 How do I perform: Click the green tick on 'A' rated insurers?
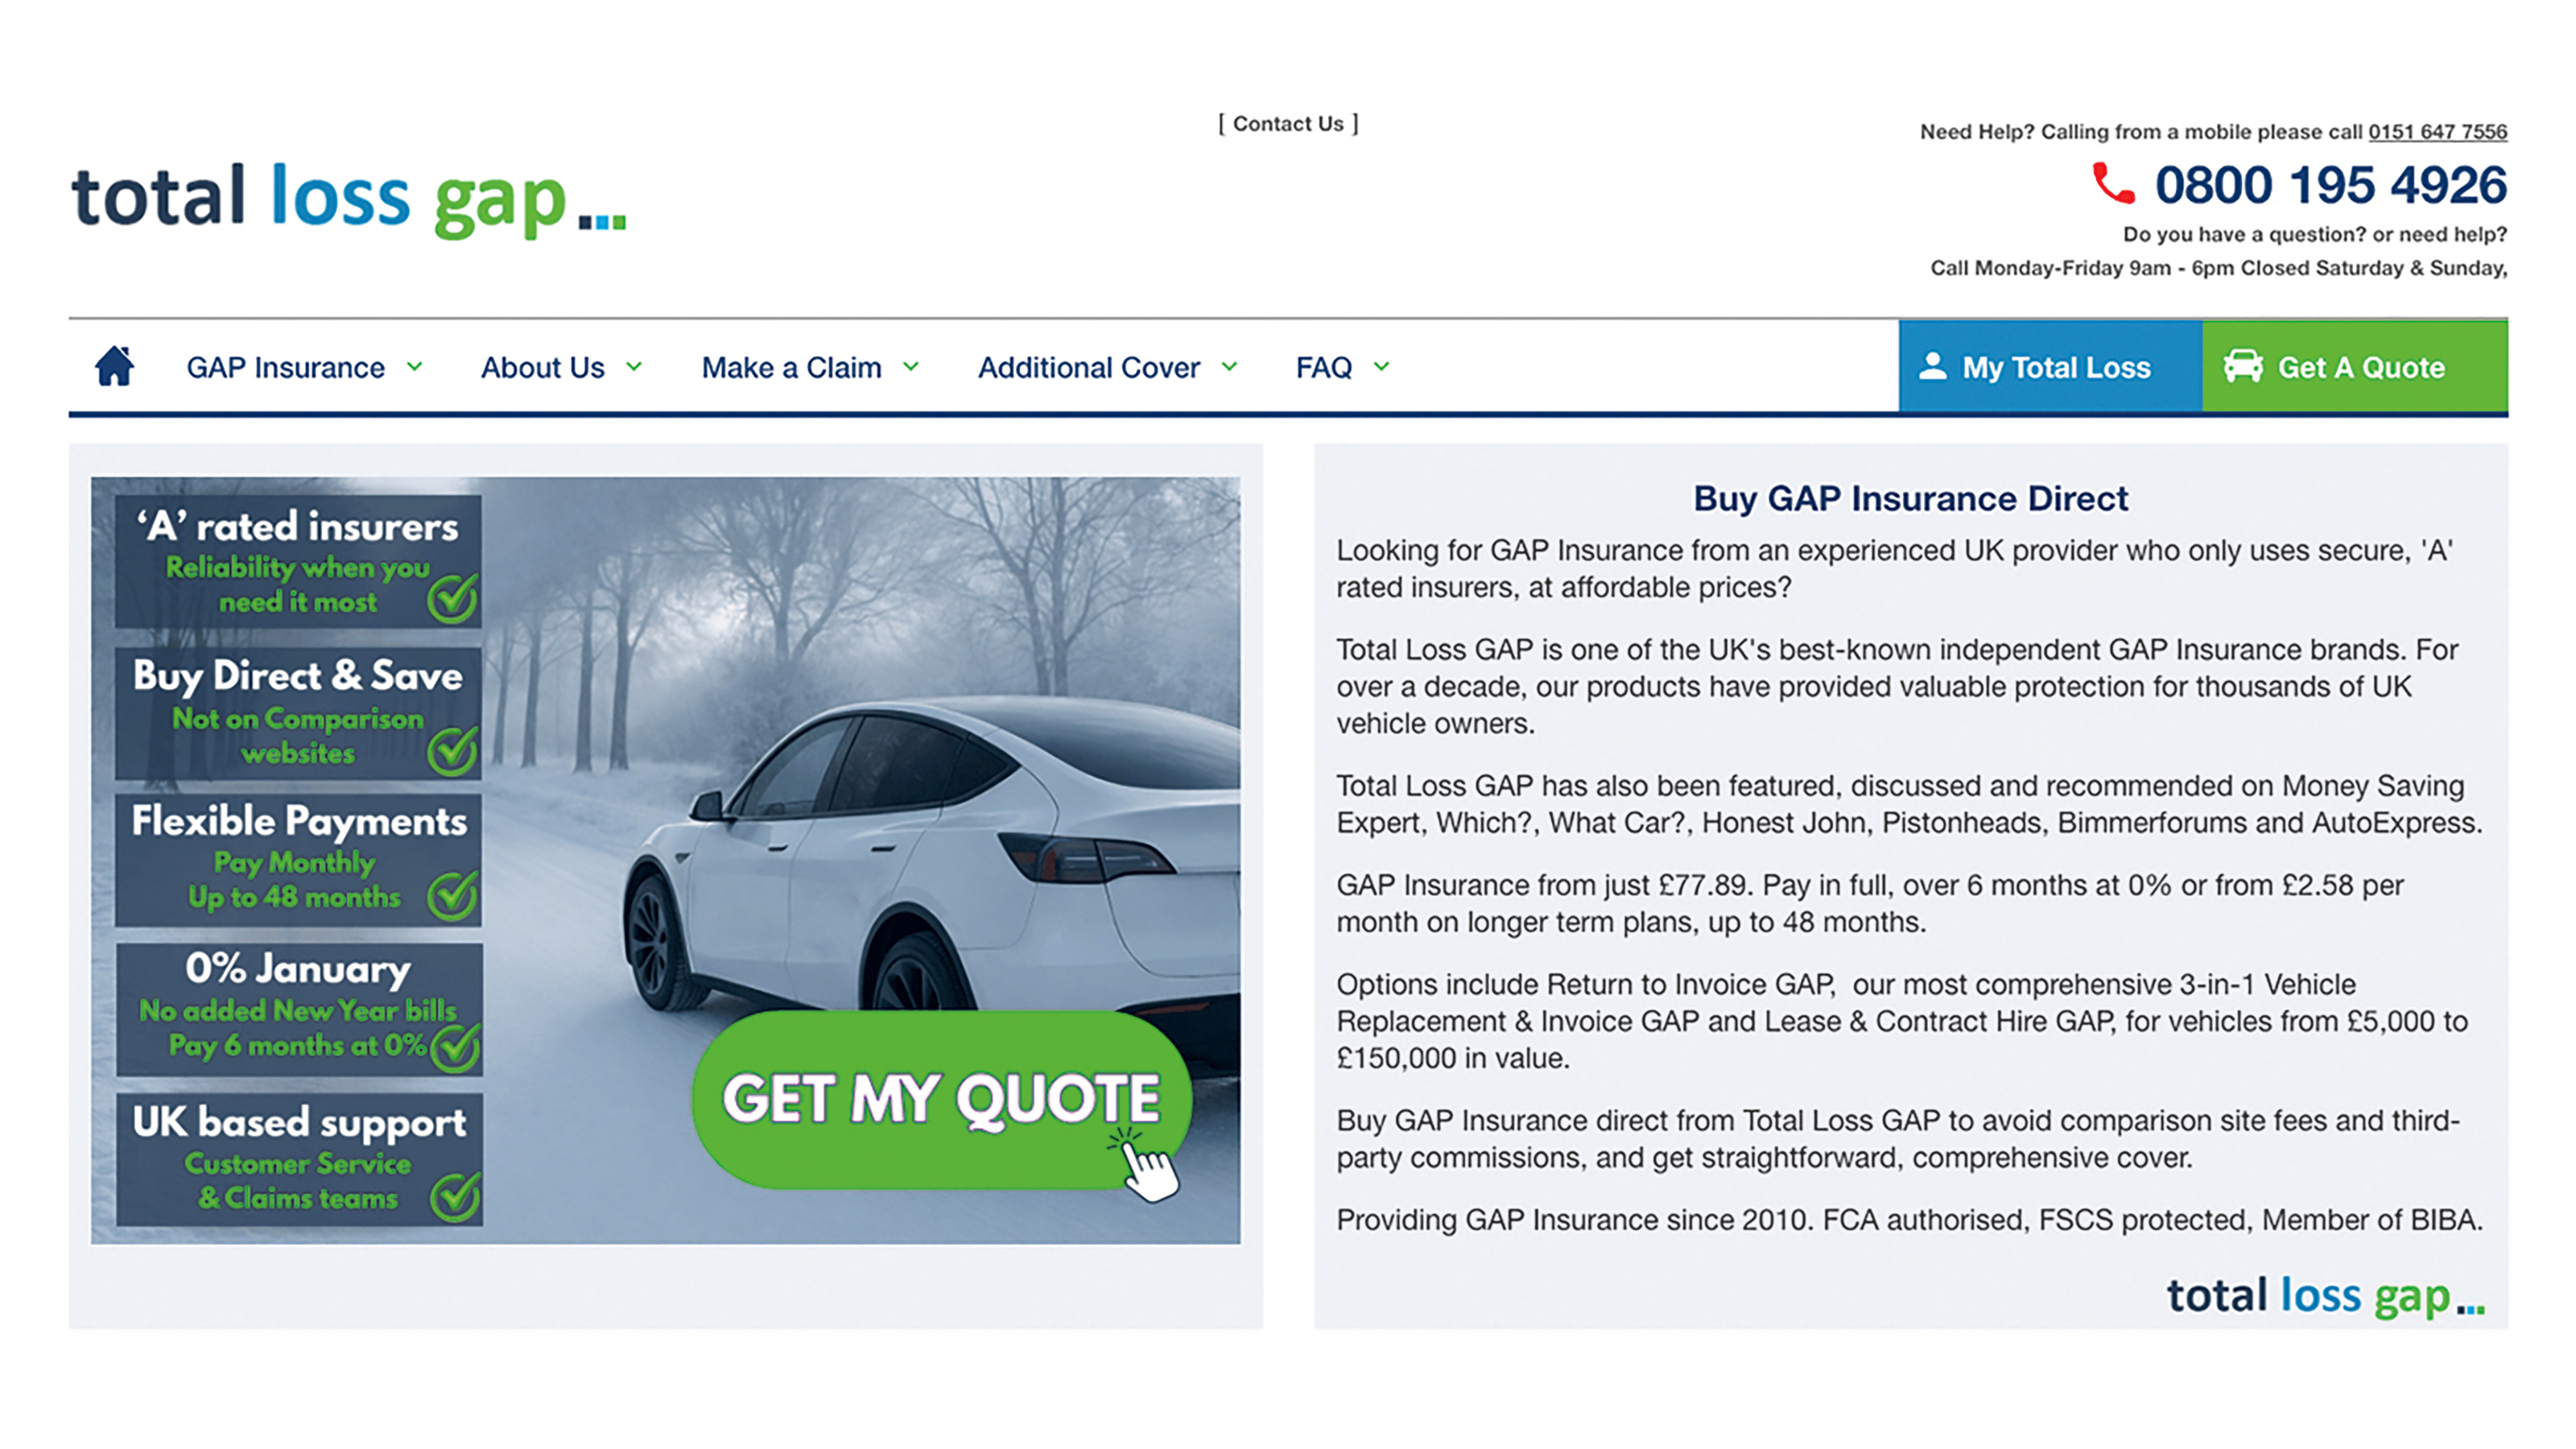coord(452,597)
